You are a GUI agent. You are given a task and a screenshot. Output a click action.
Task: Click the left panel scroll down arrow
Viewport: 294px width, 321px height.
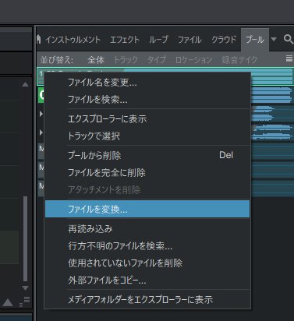(x=25, y=287)
